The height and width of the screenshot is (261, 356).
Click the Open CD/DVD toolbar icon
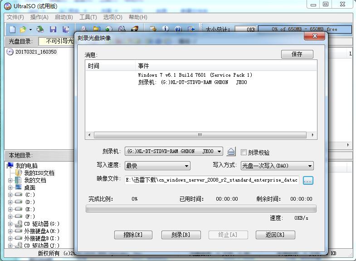[x=40, y=30]
